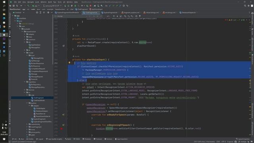Viewport: 254px width, 143px height.
Task: Open the Windows notification center icon
Action: [4, 139]
